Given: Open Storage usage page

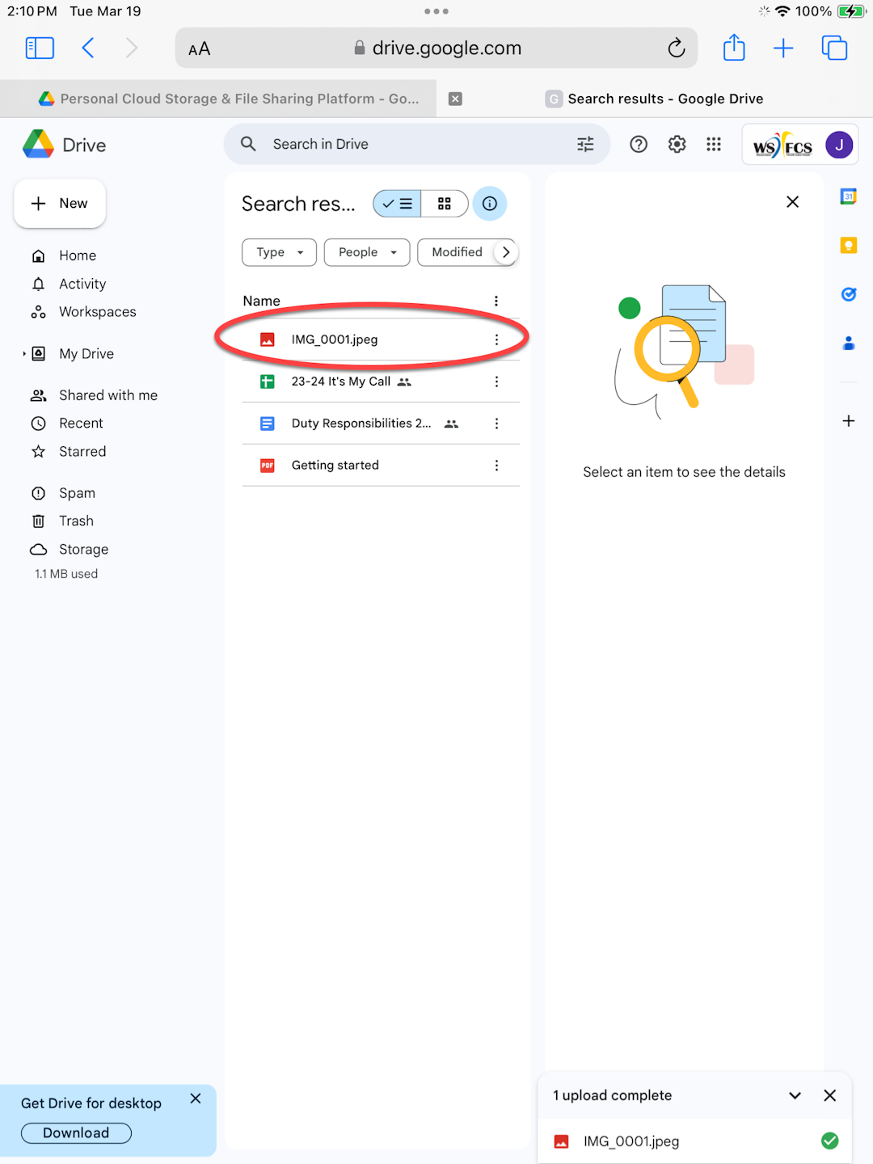Looking at the screenshot, I should click(83, 550).
